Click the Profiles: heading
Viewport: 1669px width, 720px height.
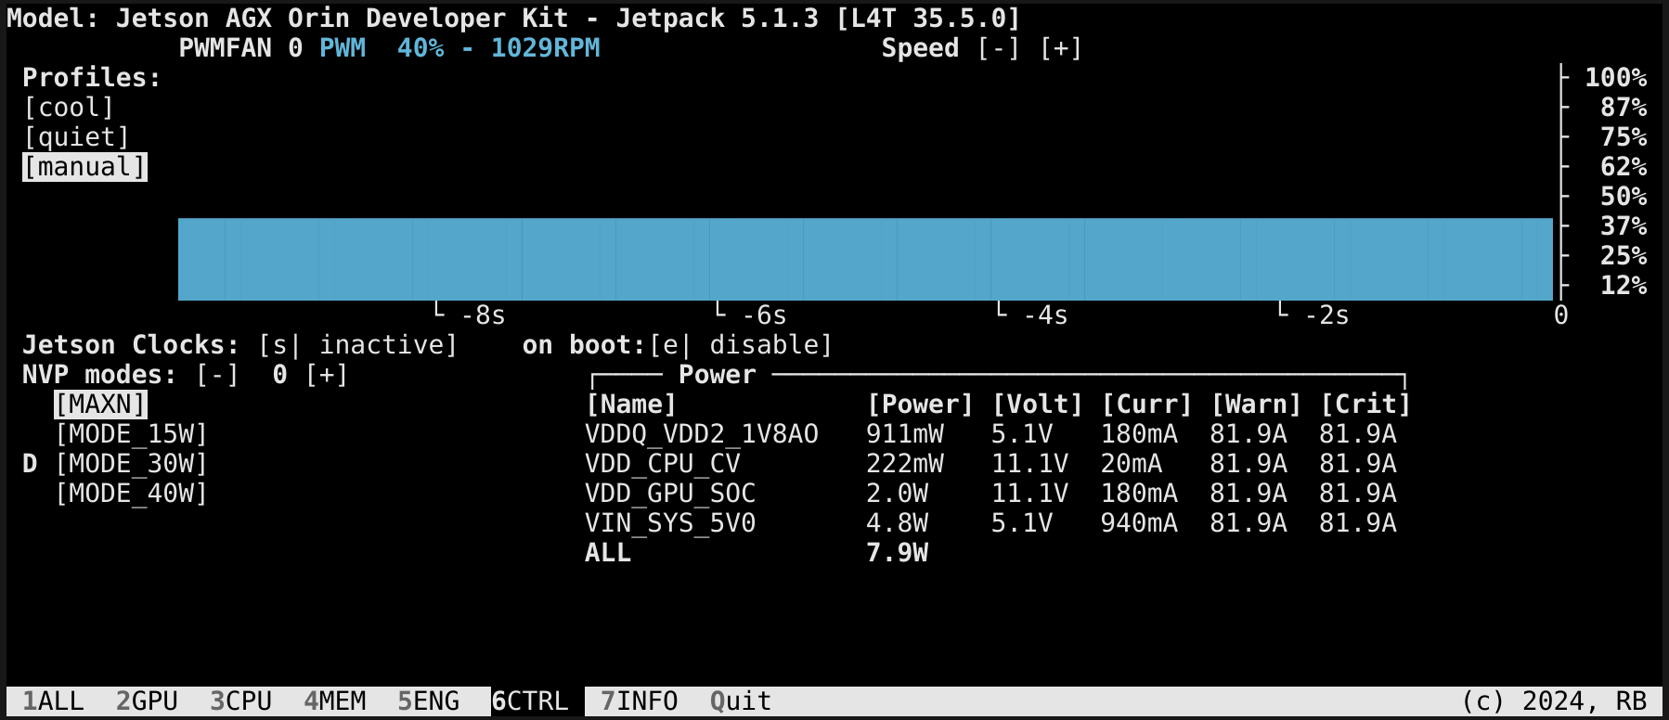pos(92,78)
